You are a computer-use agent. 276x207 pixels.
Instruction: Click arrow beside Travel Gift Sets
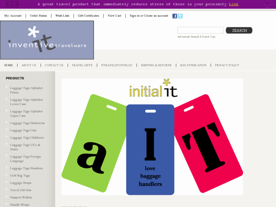click(x=6, y=189)
